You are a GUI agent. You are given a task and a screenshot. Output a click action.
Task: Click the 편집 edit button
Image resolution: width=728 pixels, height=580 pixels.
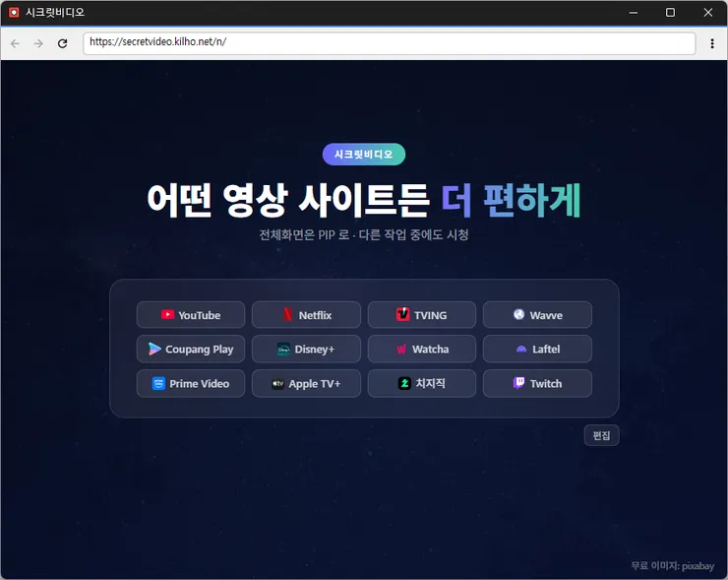[601, 435]
